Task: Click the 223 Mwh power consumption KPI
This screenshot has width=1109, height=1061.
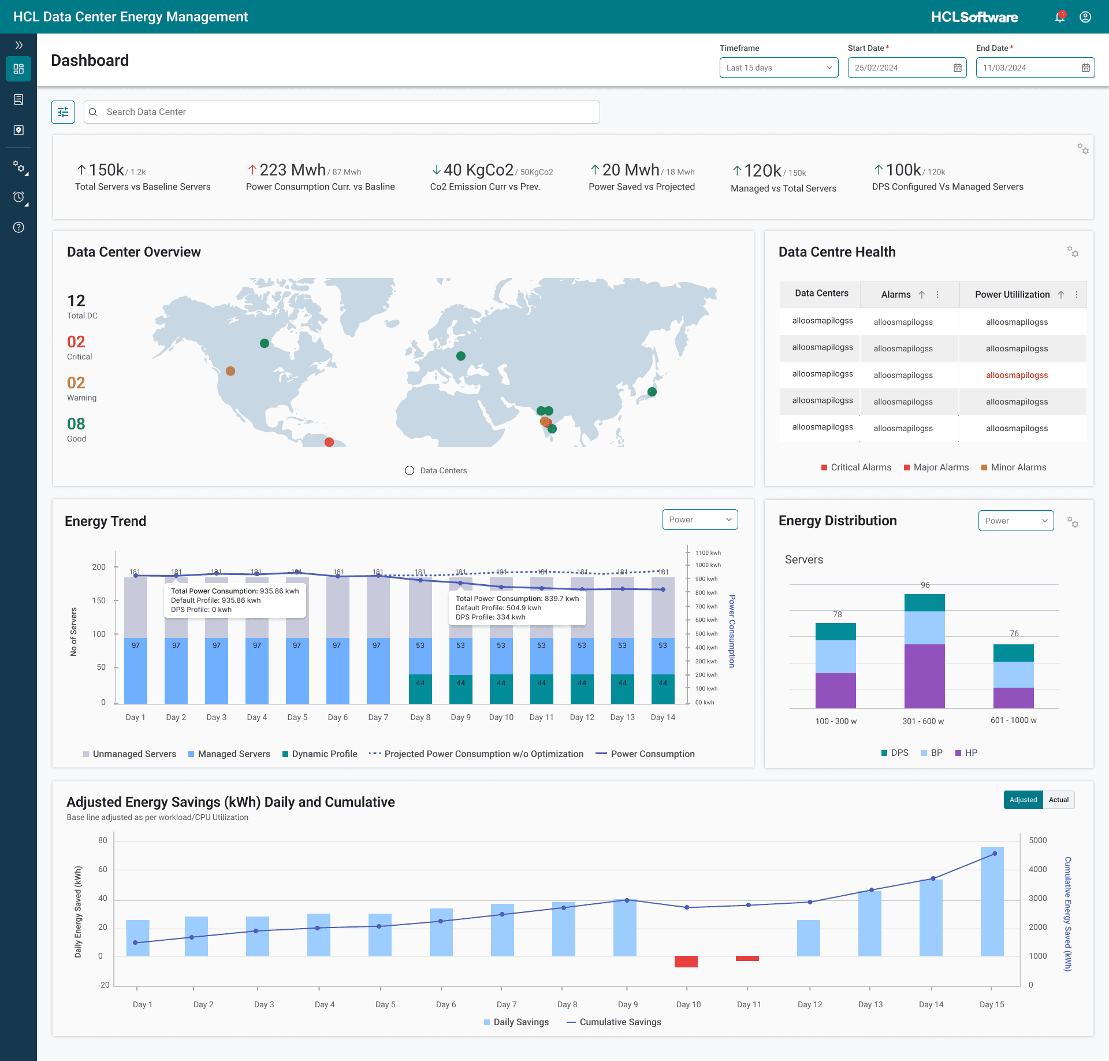Action: coord(321,177)
